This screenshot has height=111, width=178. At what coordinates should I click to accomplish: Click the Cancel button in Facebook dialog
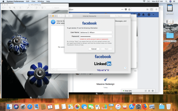point(94,49)
